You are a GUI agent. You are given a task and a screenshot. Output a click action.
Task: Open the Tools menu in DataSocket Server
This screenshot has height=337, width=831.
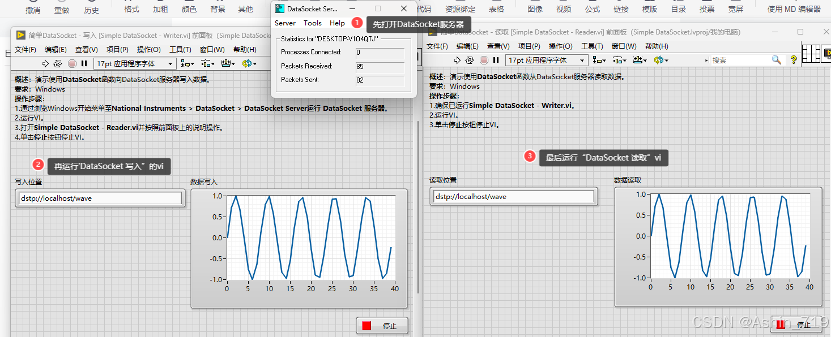coord(313,23)
